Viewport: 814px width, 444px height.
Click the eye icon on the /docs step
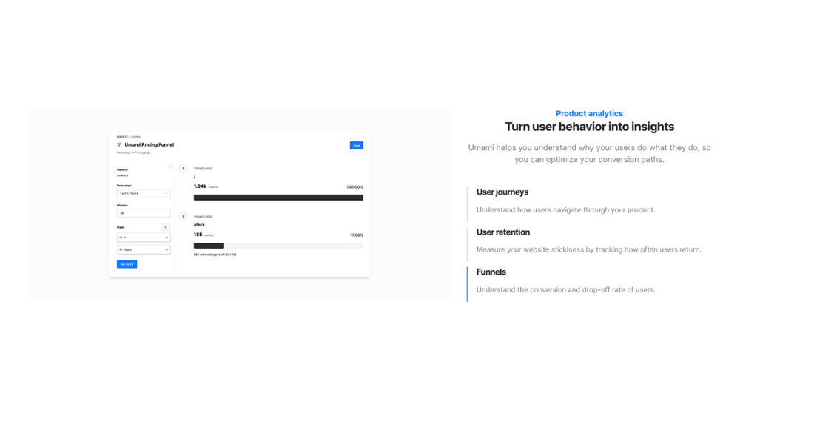pyautogui.click(x=121, y=250)
